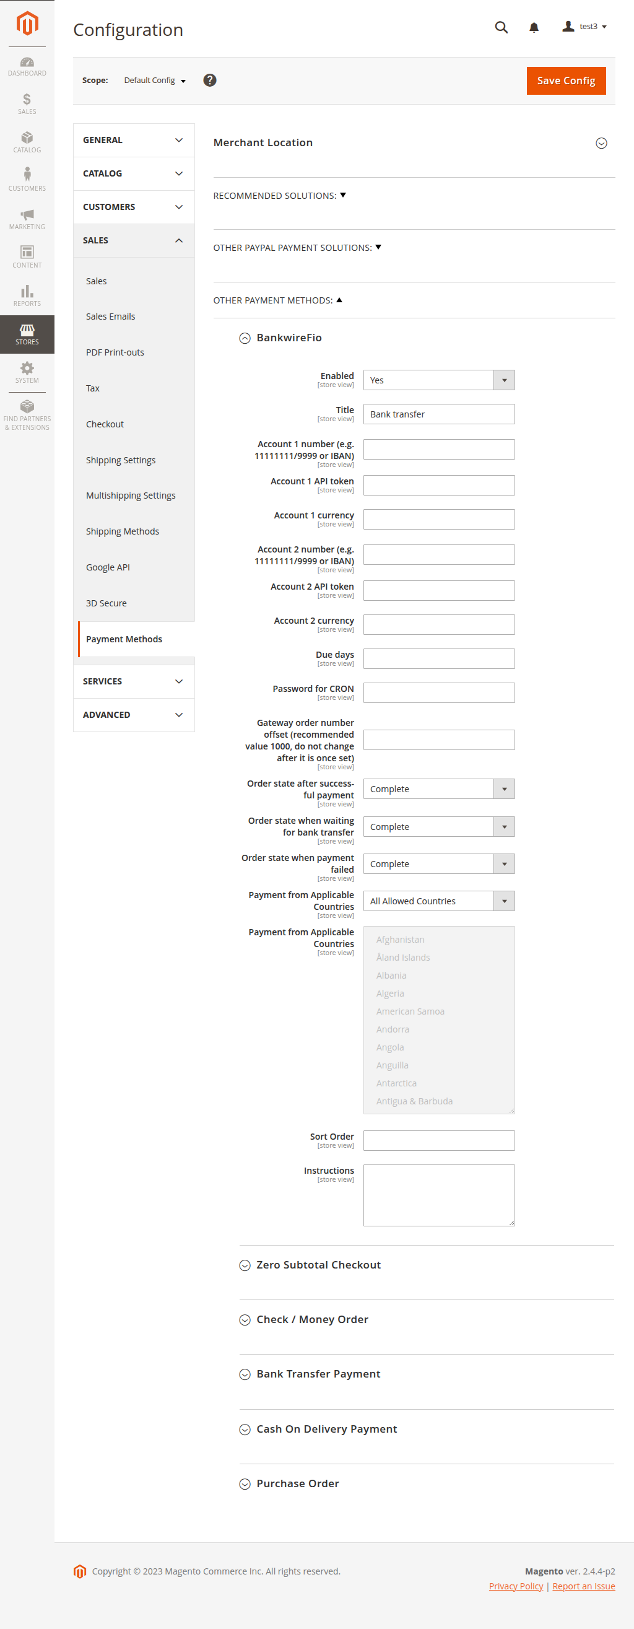The image size is (634, 1629).
Task: Click the scope help question mark icon
Action: 210,81
